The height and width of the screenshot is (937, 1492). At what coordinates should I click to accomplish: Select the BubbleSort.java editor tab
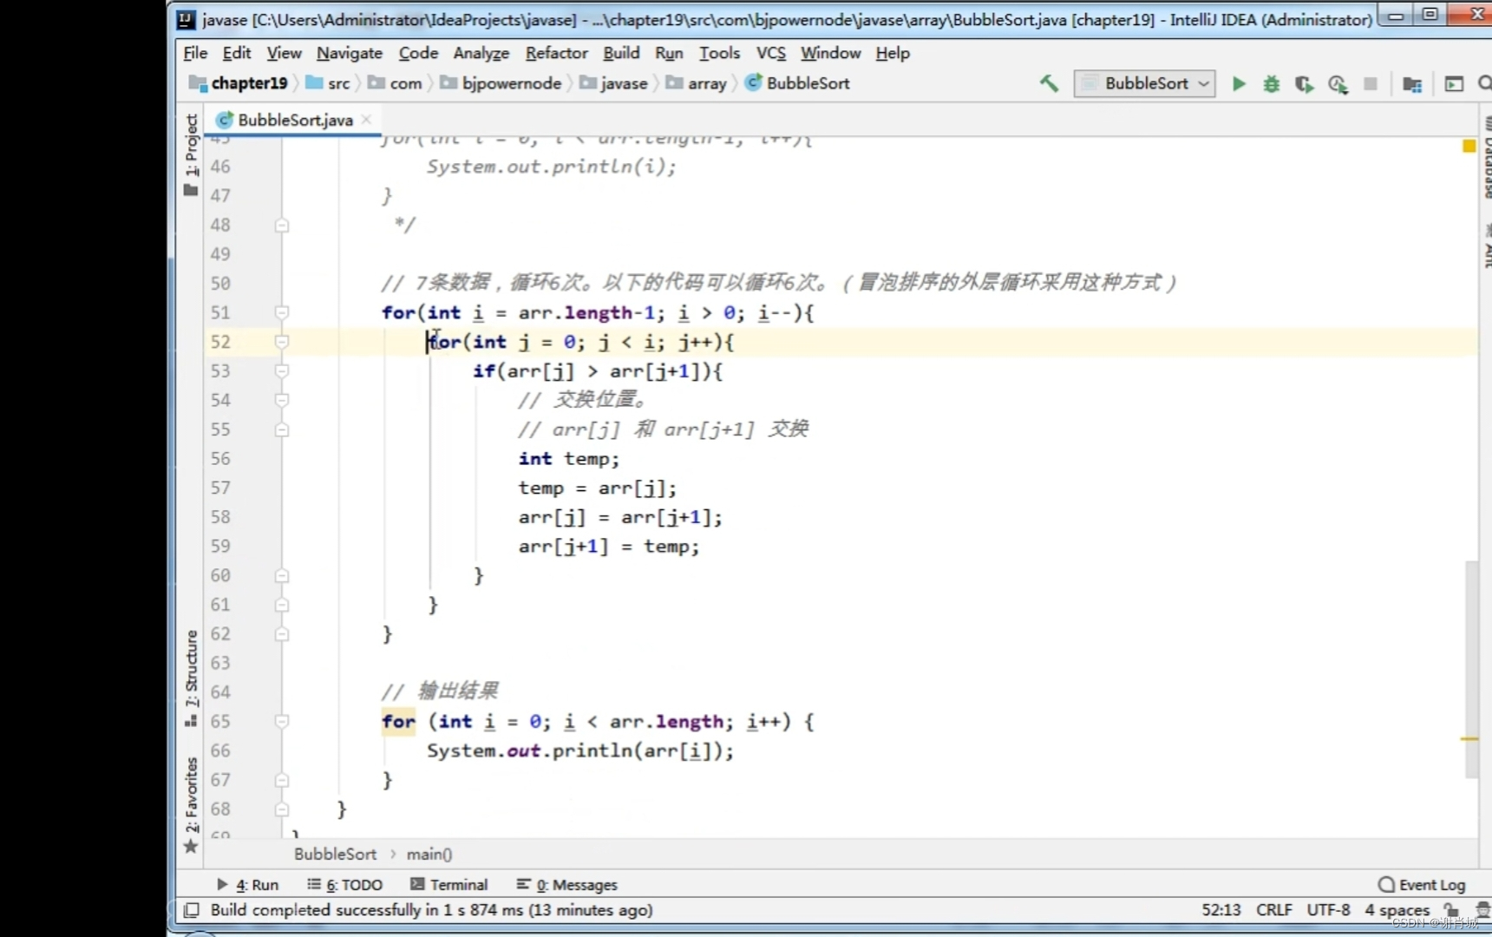pos(294,120)
